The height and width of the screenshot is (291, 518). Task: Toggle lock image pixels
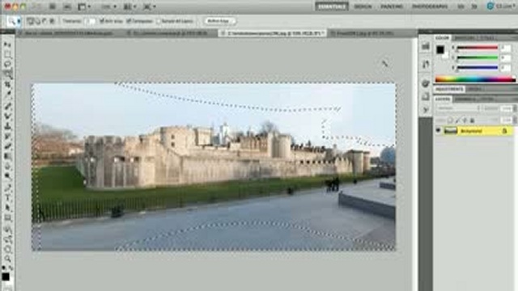click(457, 120)
